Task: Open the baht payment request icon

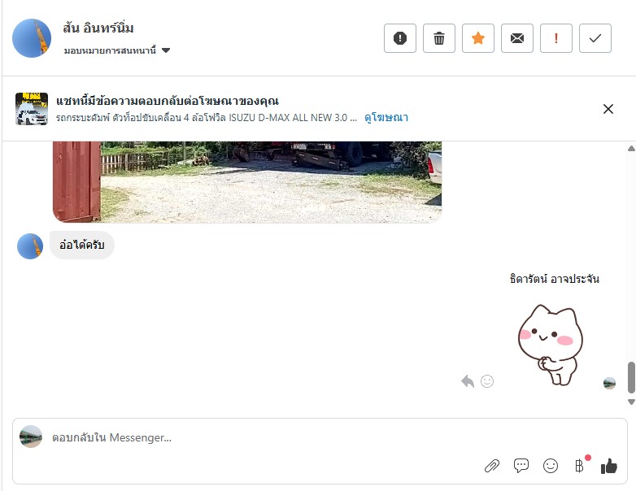Action: coord(580,466)
